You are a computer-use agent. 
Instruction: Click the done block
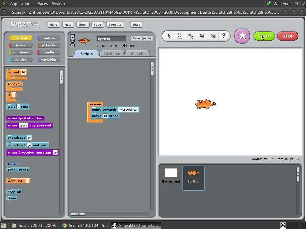pos(12,198)
